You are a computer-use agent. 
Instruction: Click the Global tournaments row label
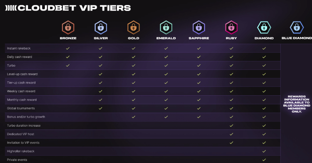click(x=21, y=108)
